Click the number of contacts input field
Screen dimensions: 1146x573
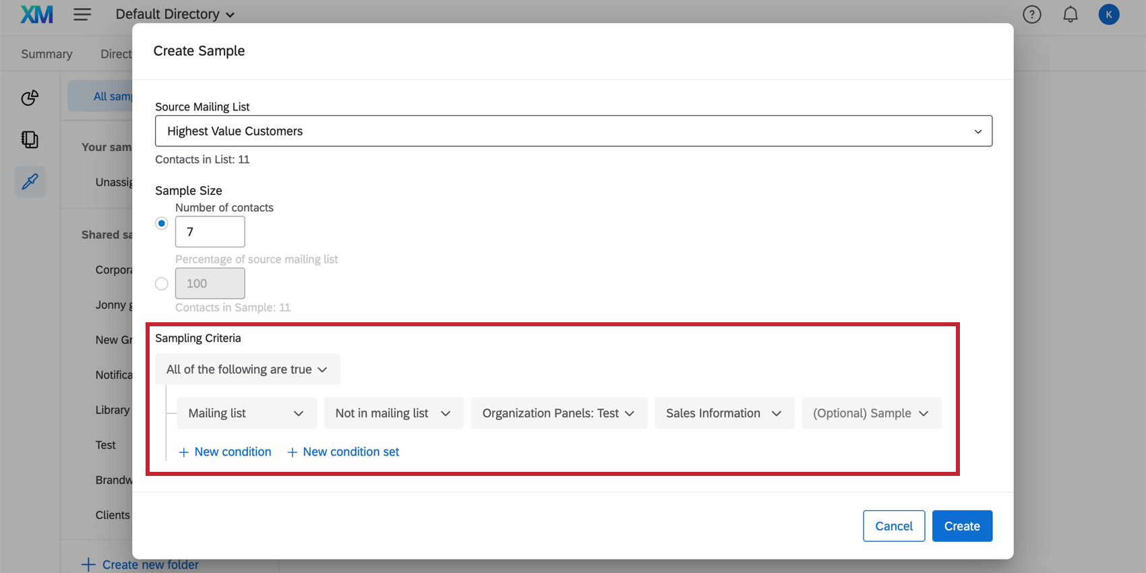[x=210, y=232]
